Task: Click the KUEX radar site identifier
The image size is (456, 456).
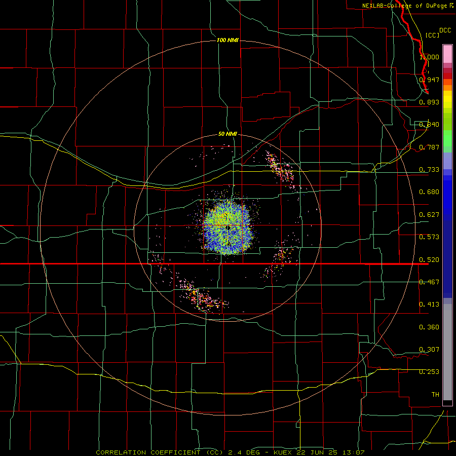Action: (x=282, y=452)
